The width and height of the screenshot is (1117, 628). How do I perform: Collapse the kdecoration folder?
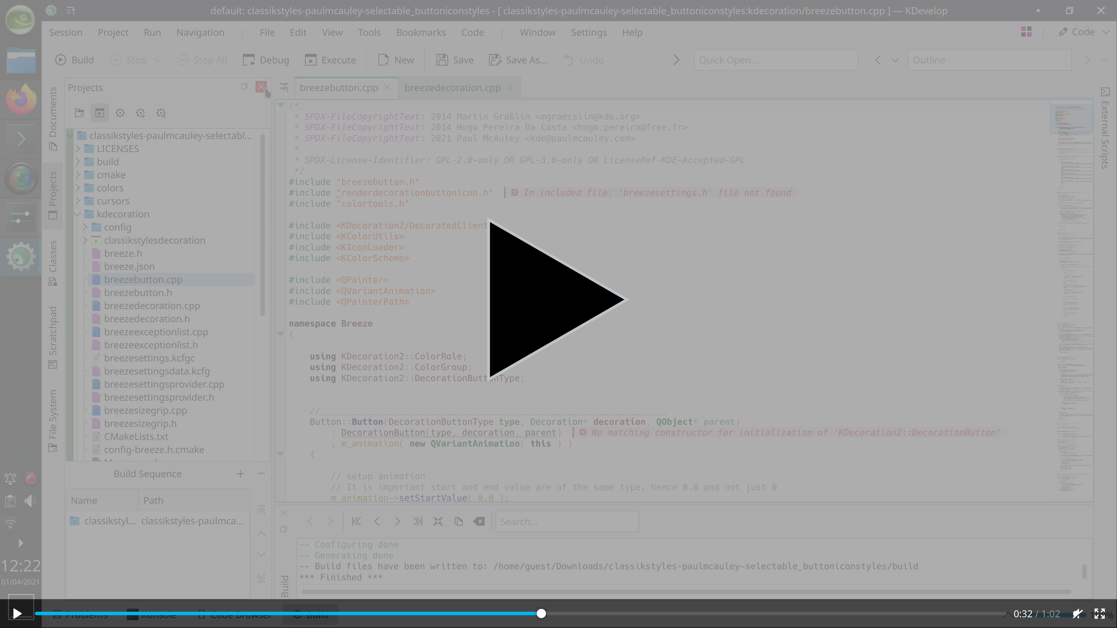(x=78, y=214)
